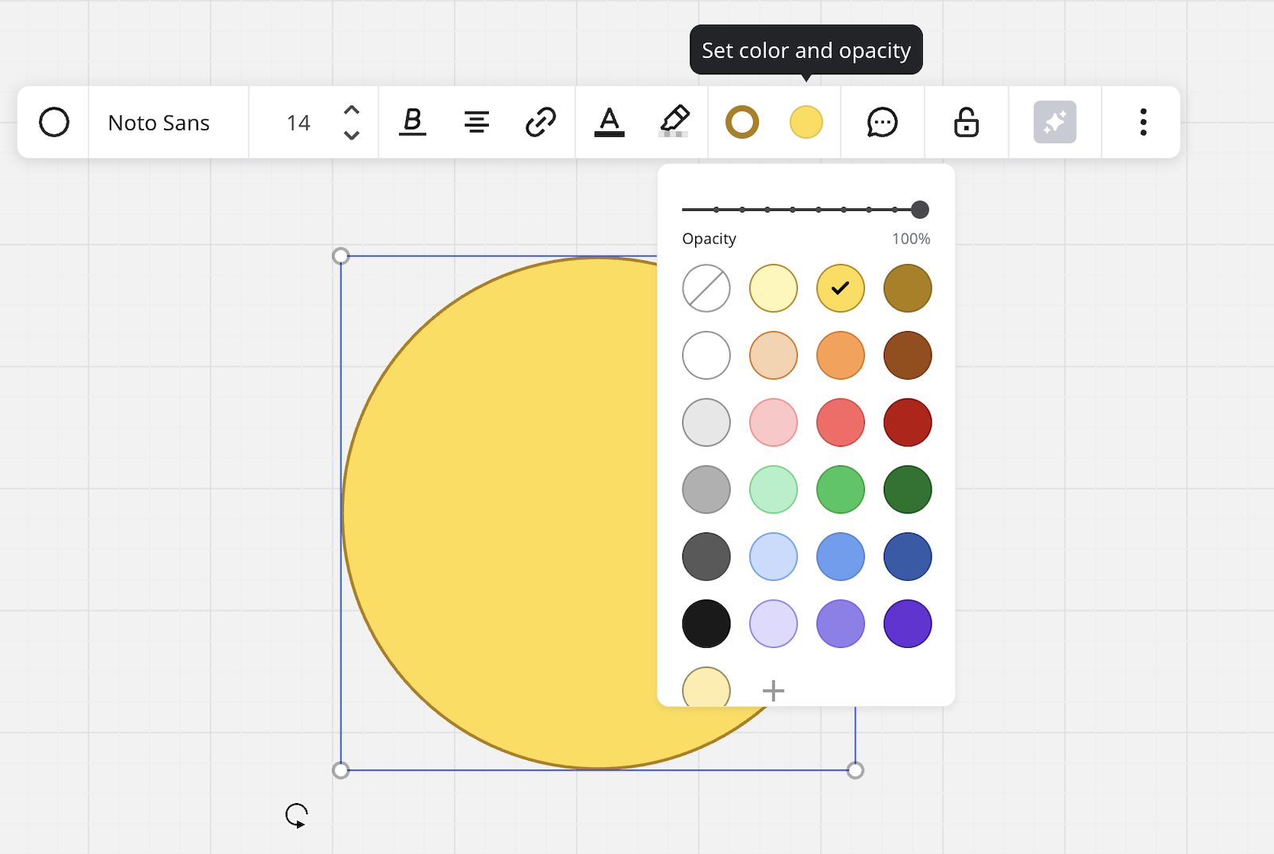
Task: Open the Noto Sans font dropdown
Action: (x=159, y=123)
